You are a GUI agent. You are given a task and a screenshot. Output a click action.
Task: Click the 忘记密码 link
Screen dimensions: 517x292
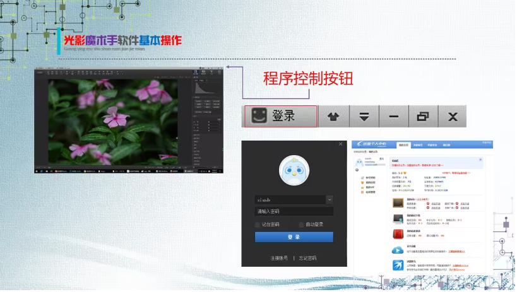307,258
